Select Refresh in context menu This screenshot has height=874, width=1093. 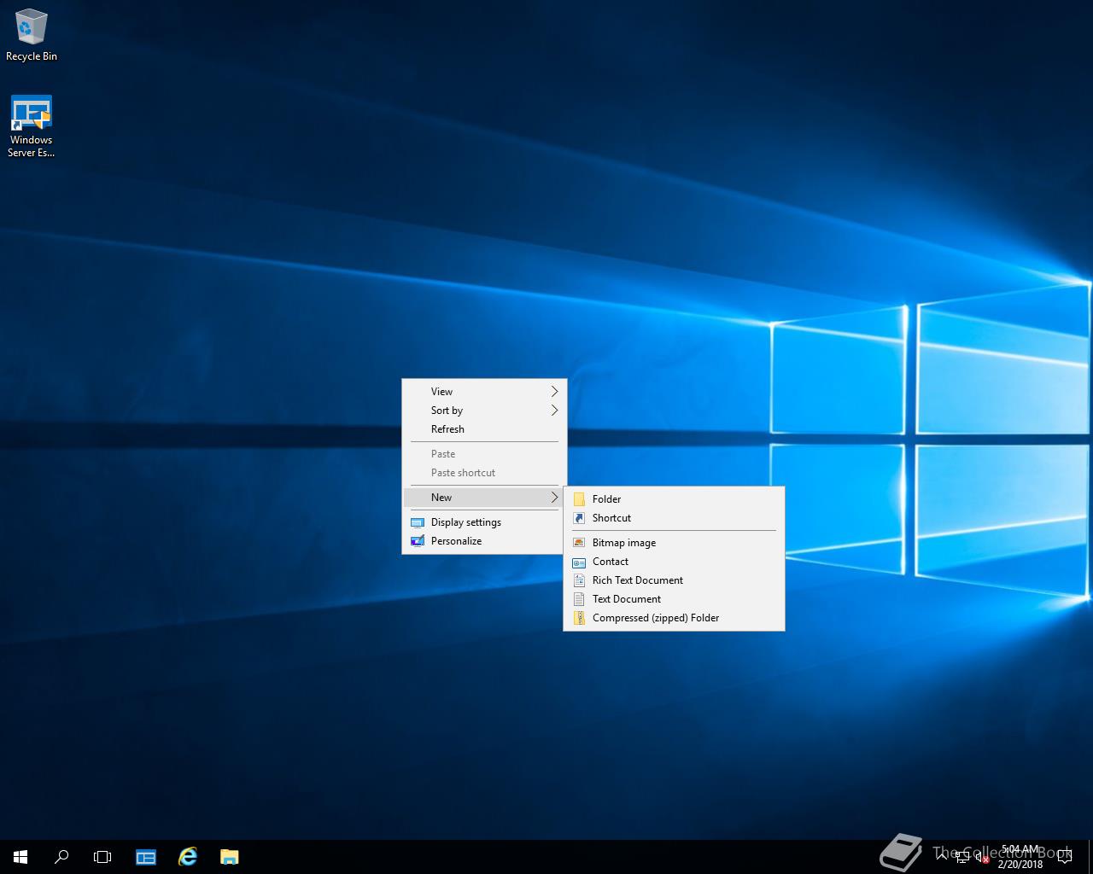(447, 429)
